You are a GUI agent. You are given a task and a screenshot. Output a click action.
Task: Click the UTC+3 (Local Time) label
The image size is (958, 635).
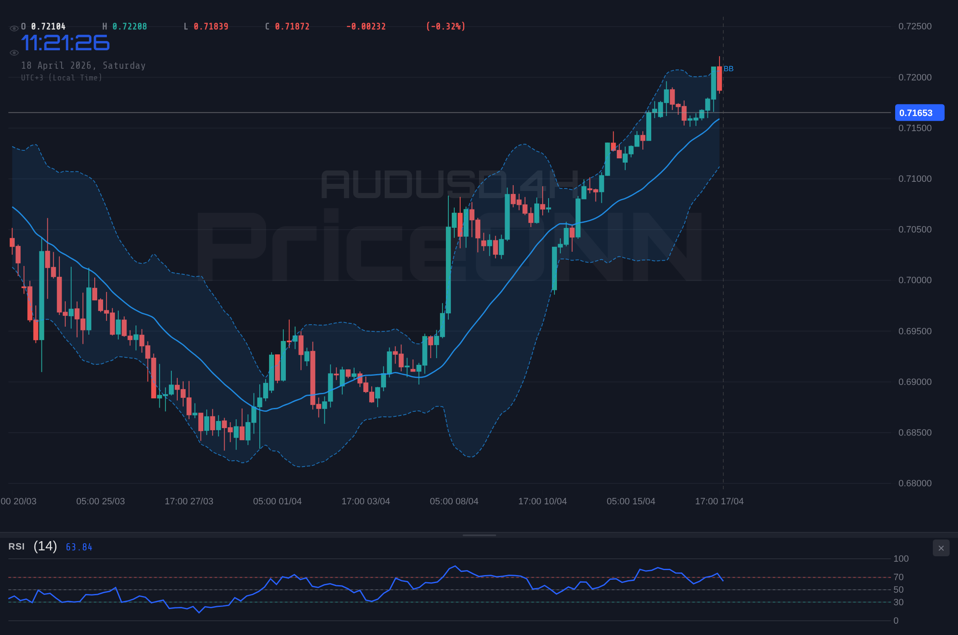[x=62, y=77]
